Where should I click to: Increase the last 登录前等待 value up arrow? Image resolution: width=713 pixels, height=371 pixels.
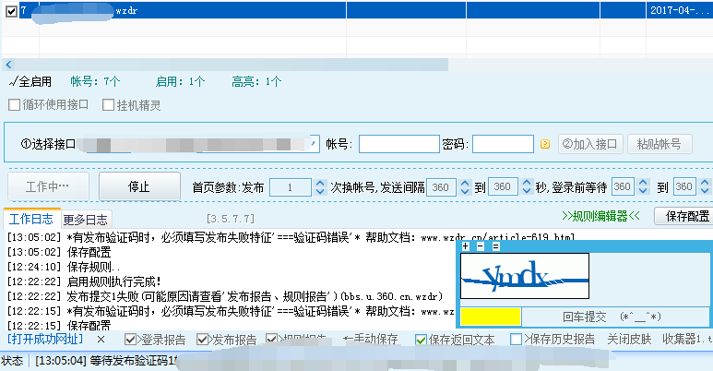coord(705,183)
